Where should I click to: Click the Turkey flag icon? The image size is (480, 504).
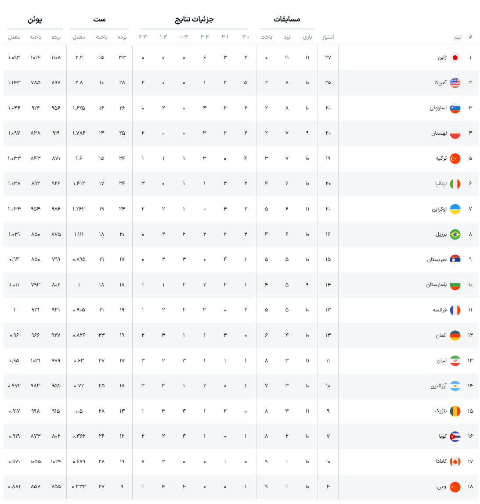point(455,158)
